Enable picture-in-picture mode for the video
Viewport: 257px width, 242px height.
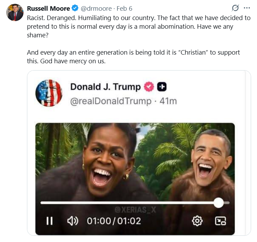pos(220,221)
